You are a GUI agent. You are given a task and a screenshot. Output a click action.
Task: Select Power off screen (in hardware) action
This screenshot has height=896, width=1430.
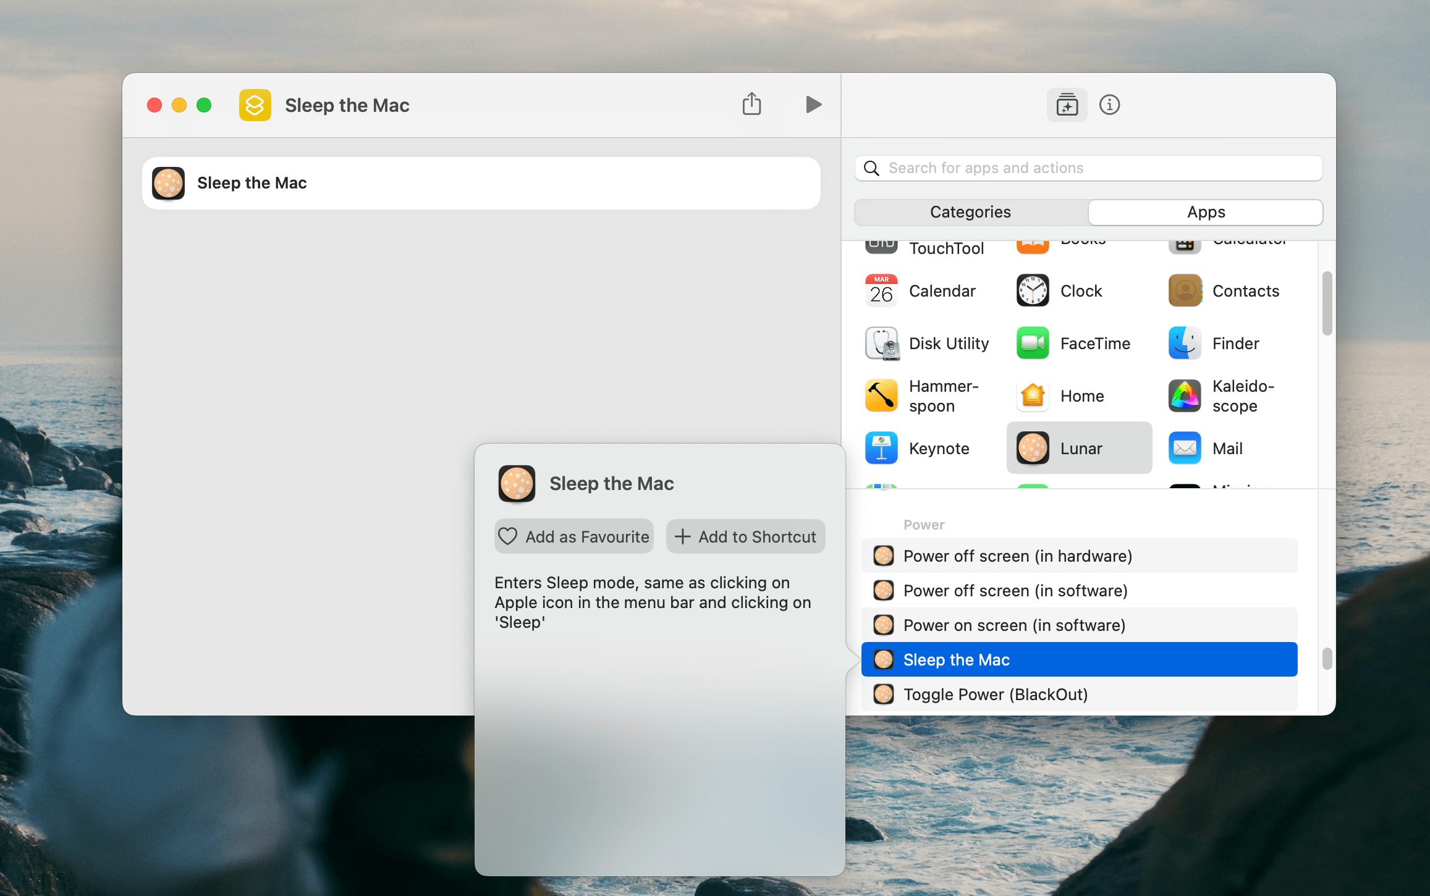tap(1079, 556)
